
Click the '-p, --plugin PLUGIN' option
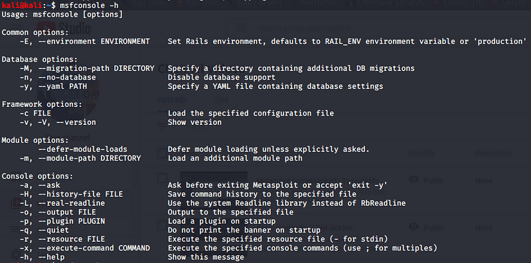pos(62,221)
